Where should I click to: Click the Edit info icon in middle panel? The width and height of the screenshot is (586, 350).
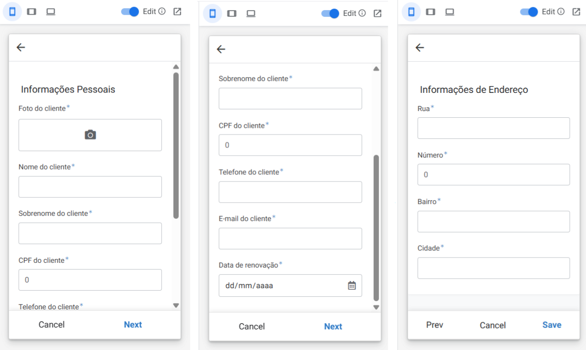coord(362,13)
